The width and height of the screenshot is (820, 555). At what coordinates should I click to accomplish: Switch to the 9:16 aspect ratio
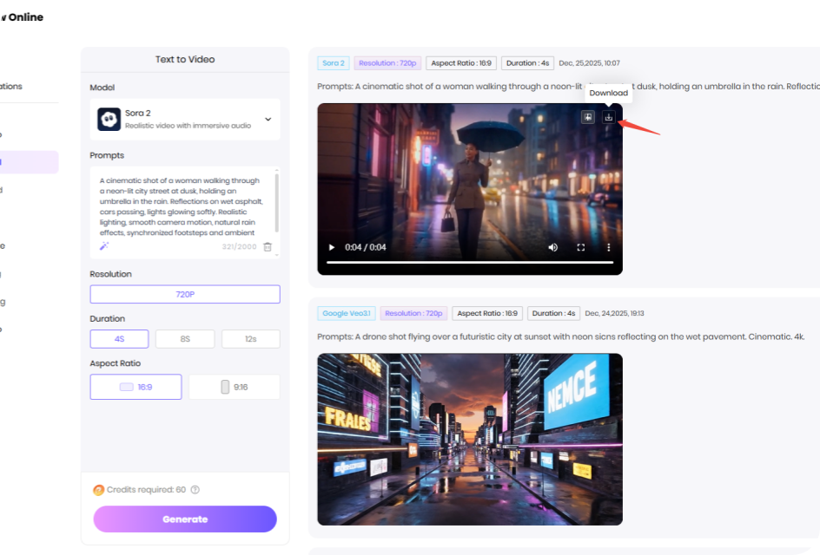[234, 387]
